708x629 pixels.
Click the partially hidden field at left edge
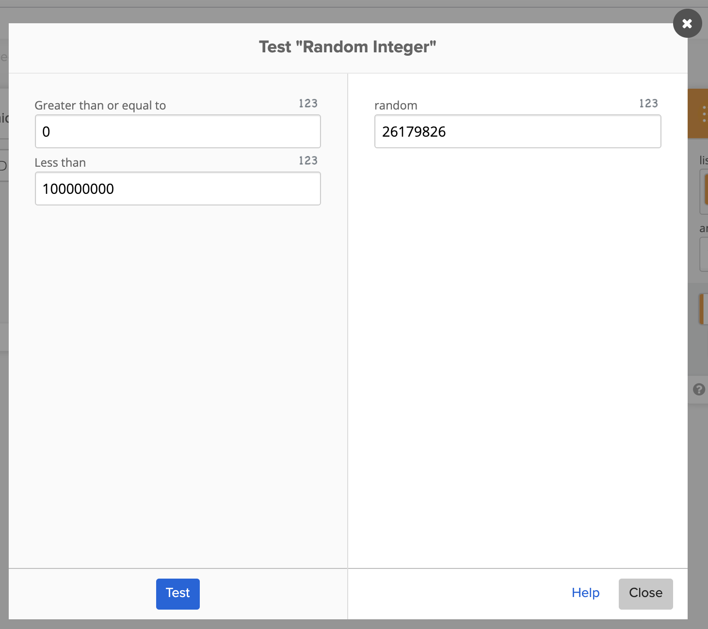point(4,166)
